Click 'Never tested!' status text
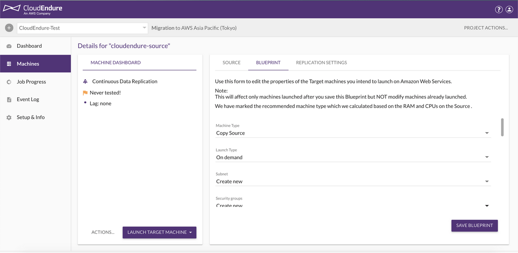 pyautogui.click(x=105, y=93)
